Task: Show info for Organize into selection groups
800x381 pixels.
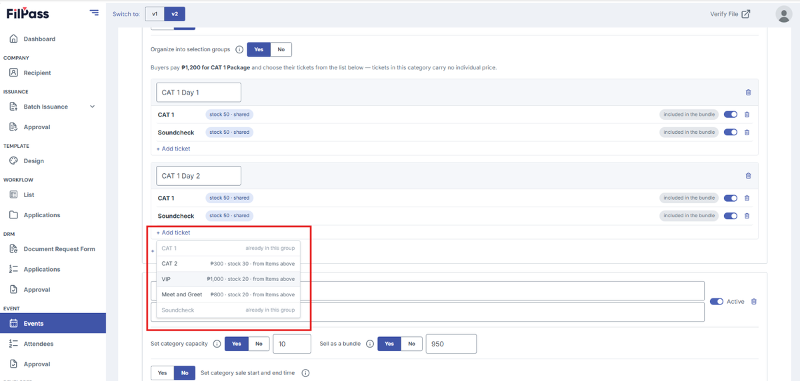Action: tap(239, 49)
